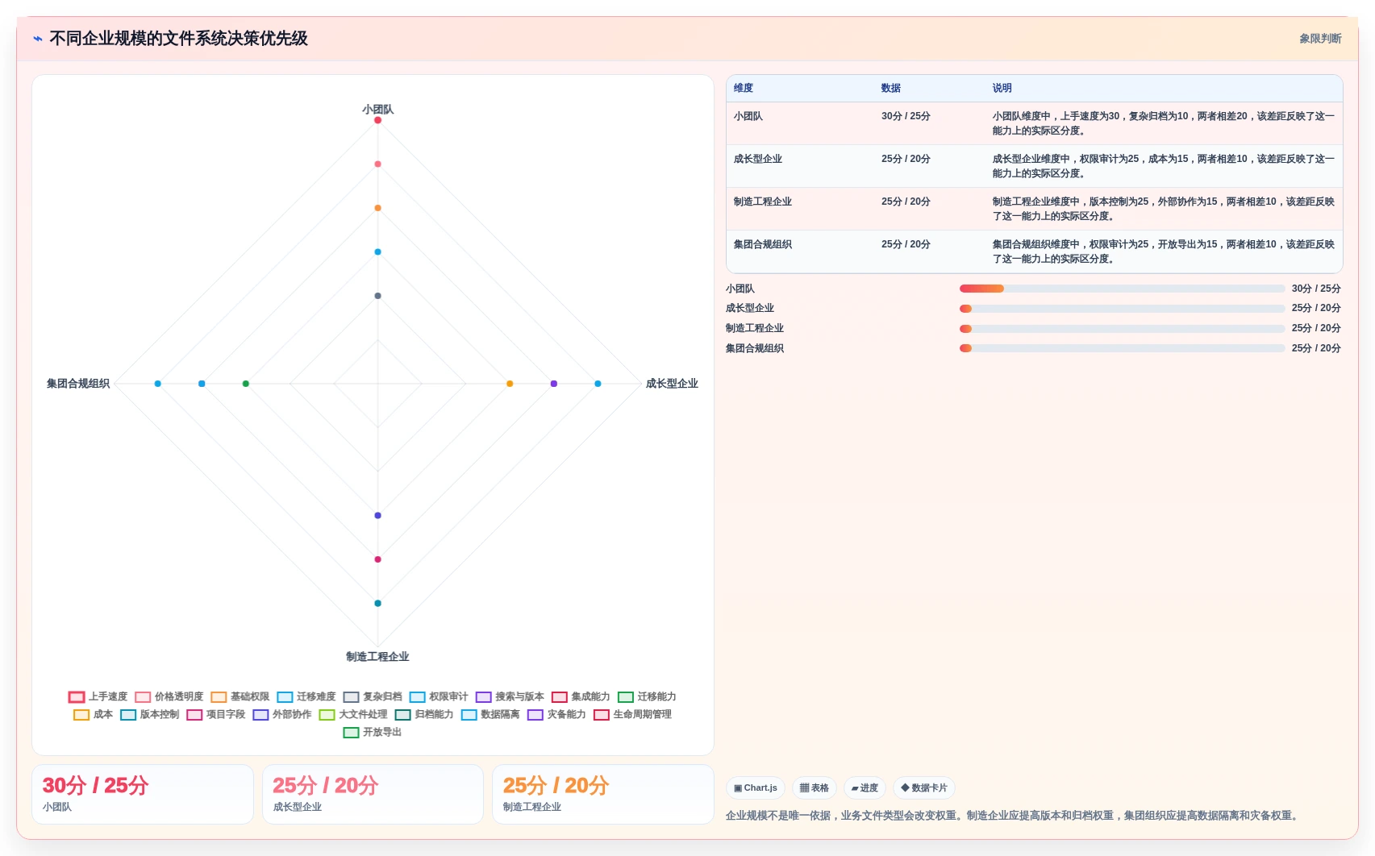Toggle 灾备能力 legend item
Image resolution: width=1375 pixels, height=856 pixels.
pos(556,714)
